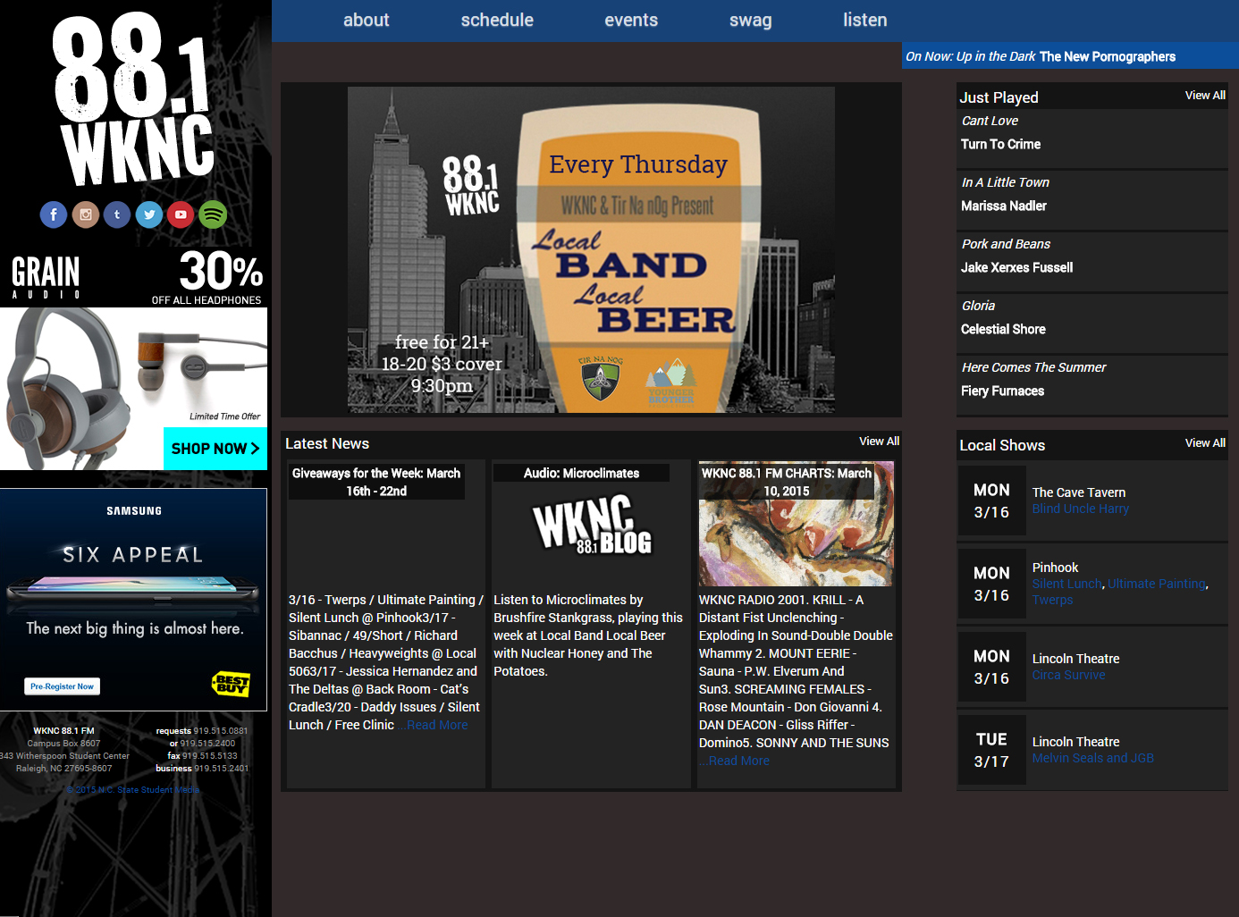Open WKNC YouTube icon
The width and height of the screenshot is (1239, 917).
[x=181, y=215]
